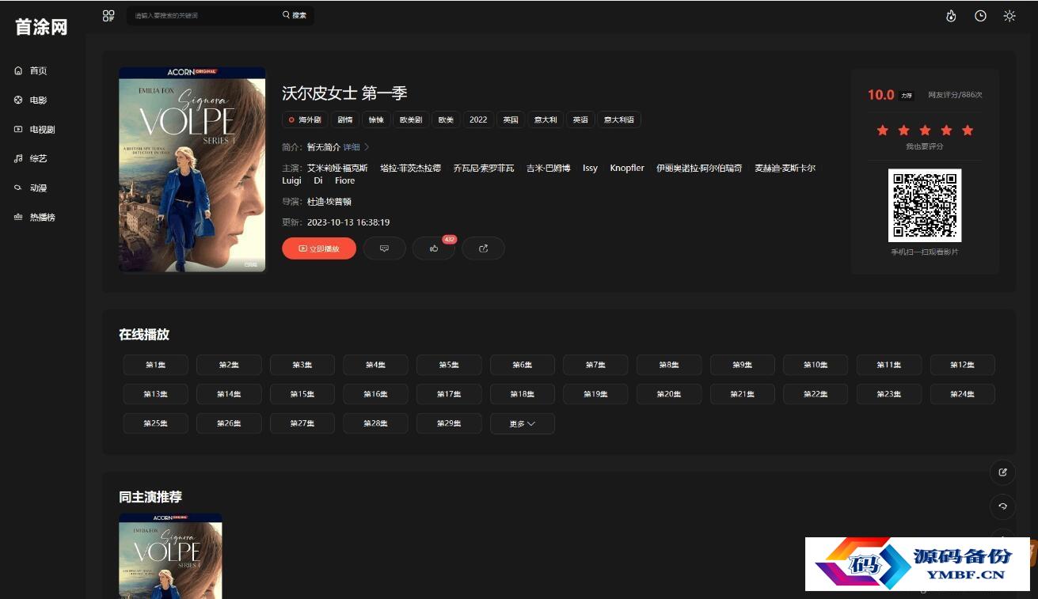Open actor Knopfler link
This screenshot has width=1038, height=599.
627,169
